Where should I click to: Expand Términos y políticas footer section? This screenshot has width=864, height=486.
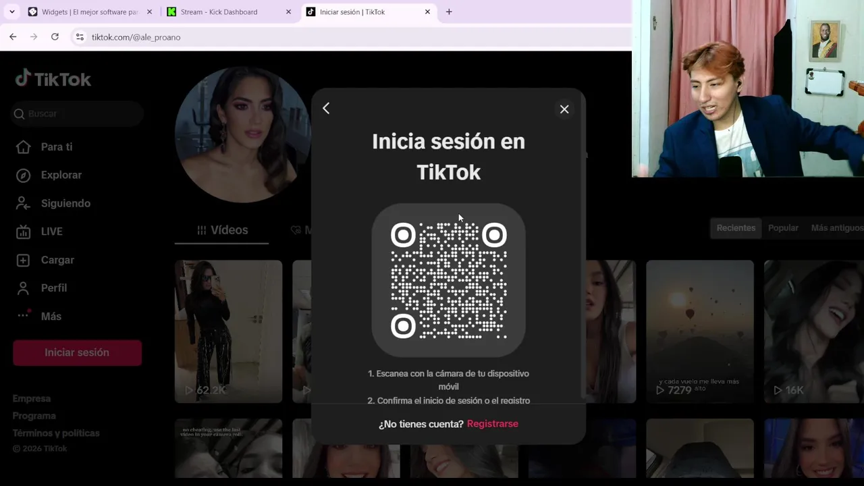[56, 433]
